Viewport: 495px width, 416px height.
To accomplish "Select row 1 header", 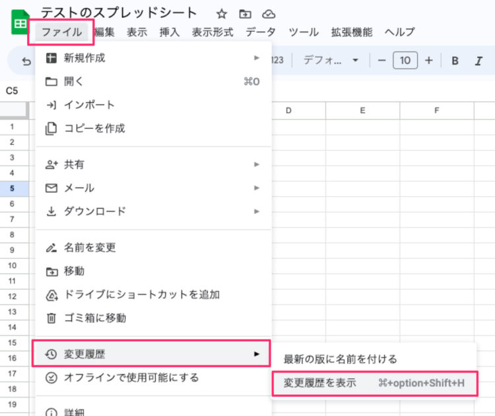I will click(x=15, y=127).
